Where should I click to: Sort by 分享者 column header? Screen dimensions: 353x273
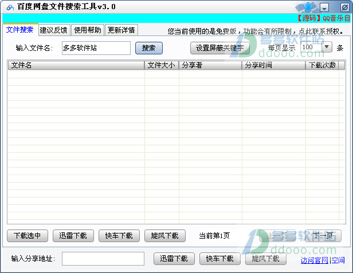pyautogui.click(x=210, y=65)
